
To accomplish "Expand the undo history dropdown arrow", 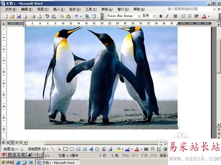I will coord(81,16).
